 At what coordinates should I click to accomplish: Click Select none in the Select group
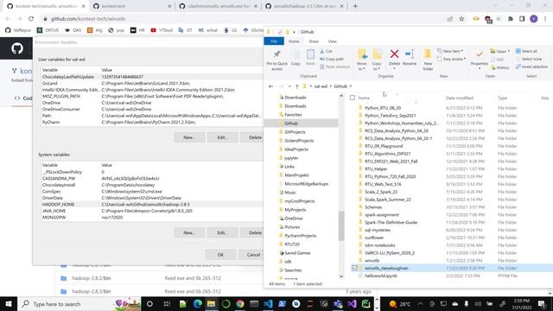pos(529,59)
